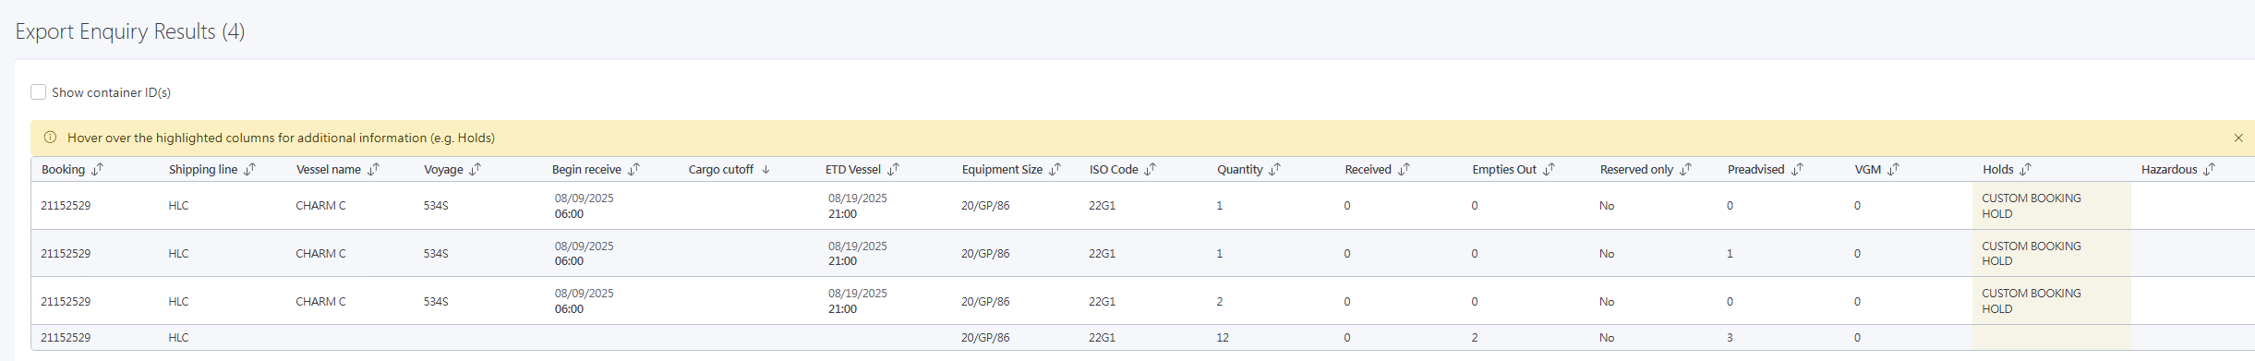Sort by Holds column icon
The height and width of the screenshot is (361, 2255).
2025,169
